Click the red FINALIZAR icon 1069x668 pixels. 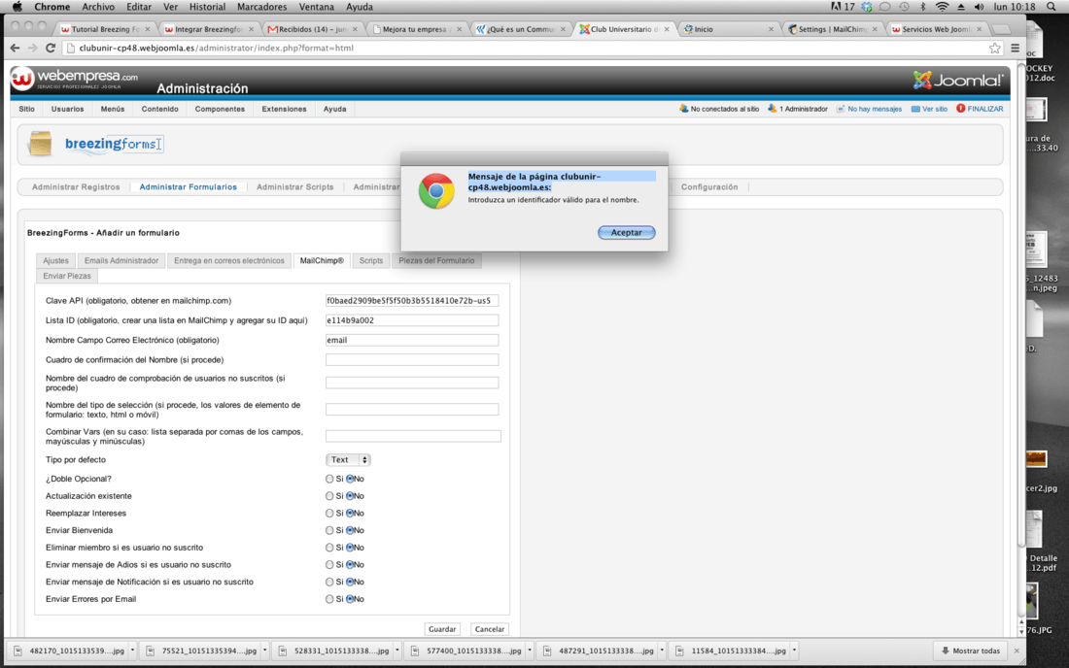coord(960,109)
